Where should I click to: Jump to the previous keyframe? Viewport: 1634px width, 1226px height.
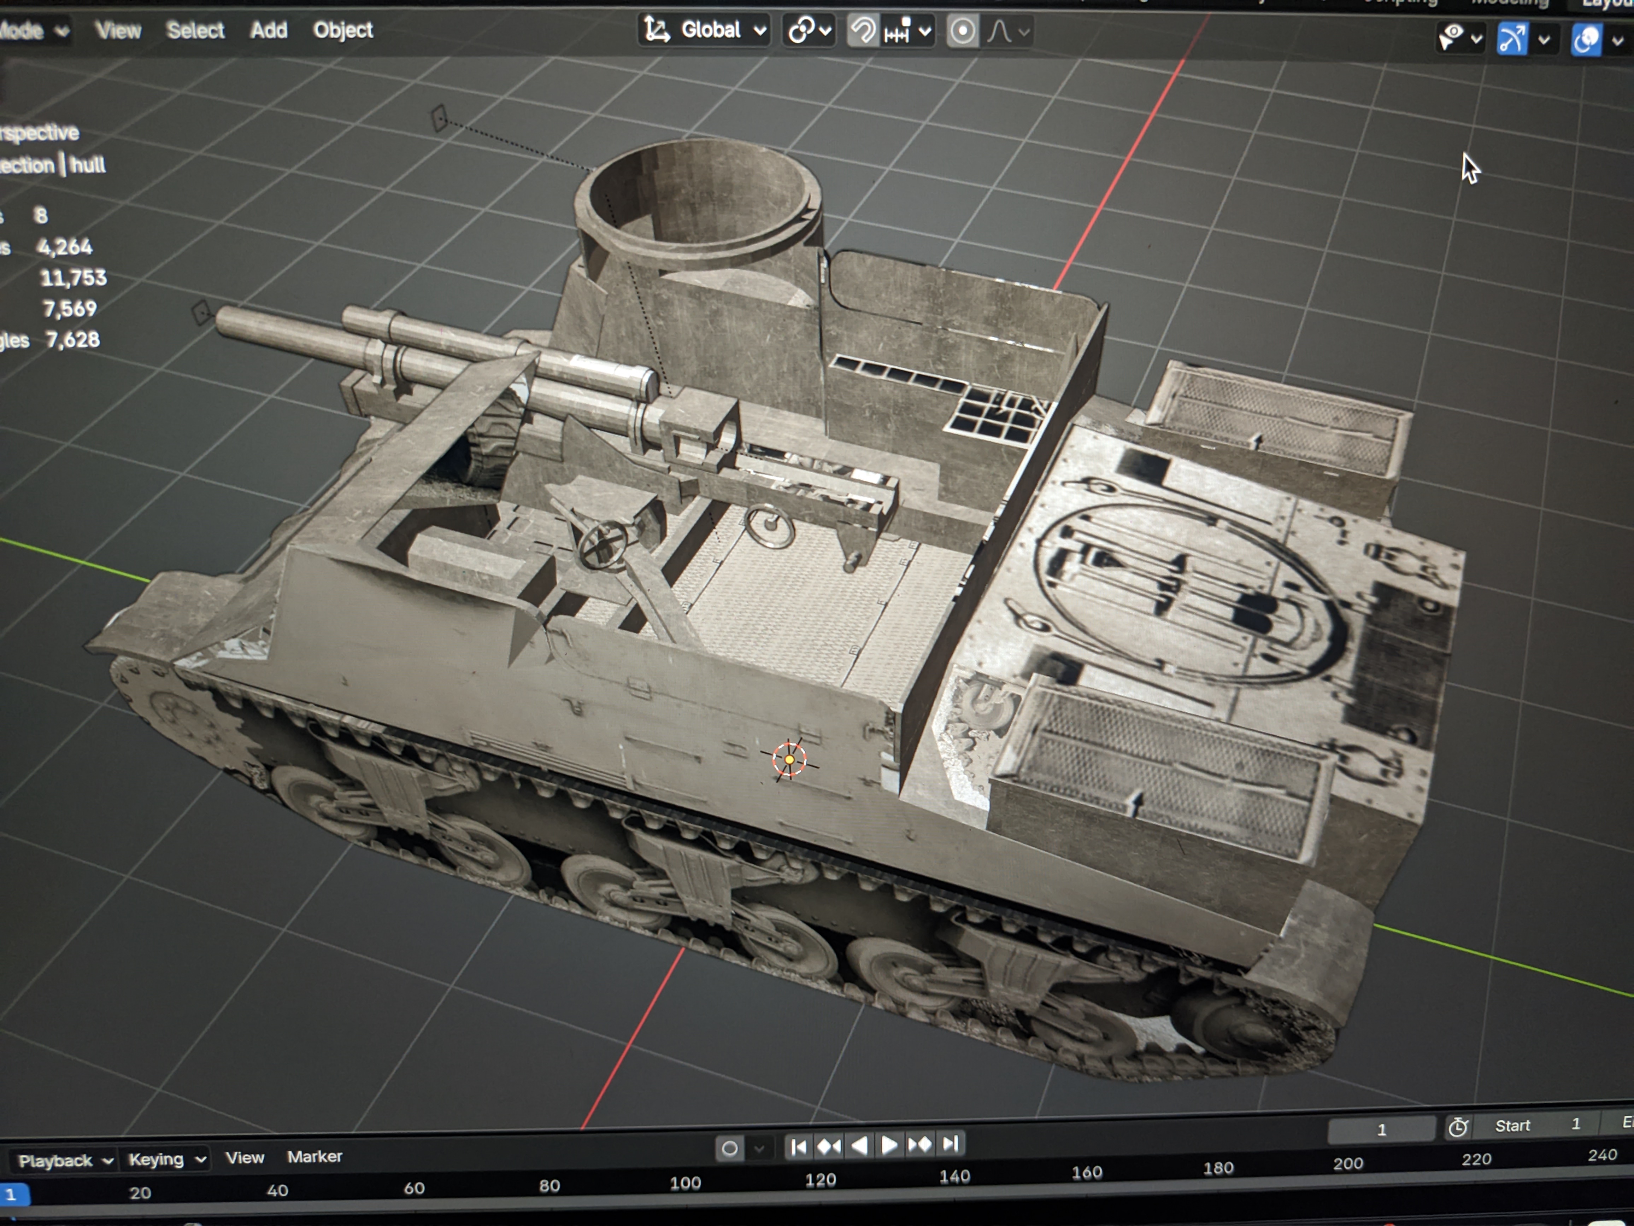point(829,1146)
